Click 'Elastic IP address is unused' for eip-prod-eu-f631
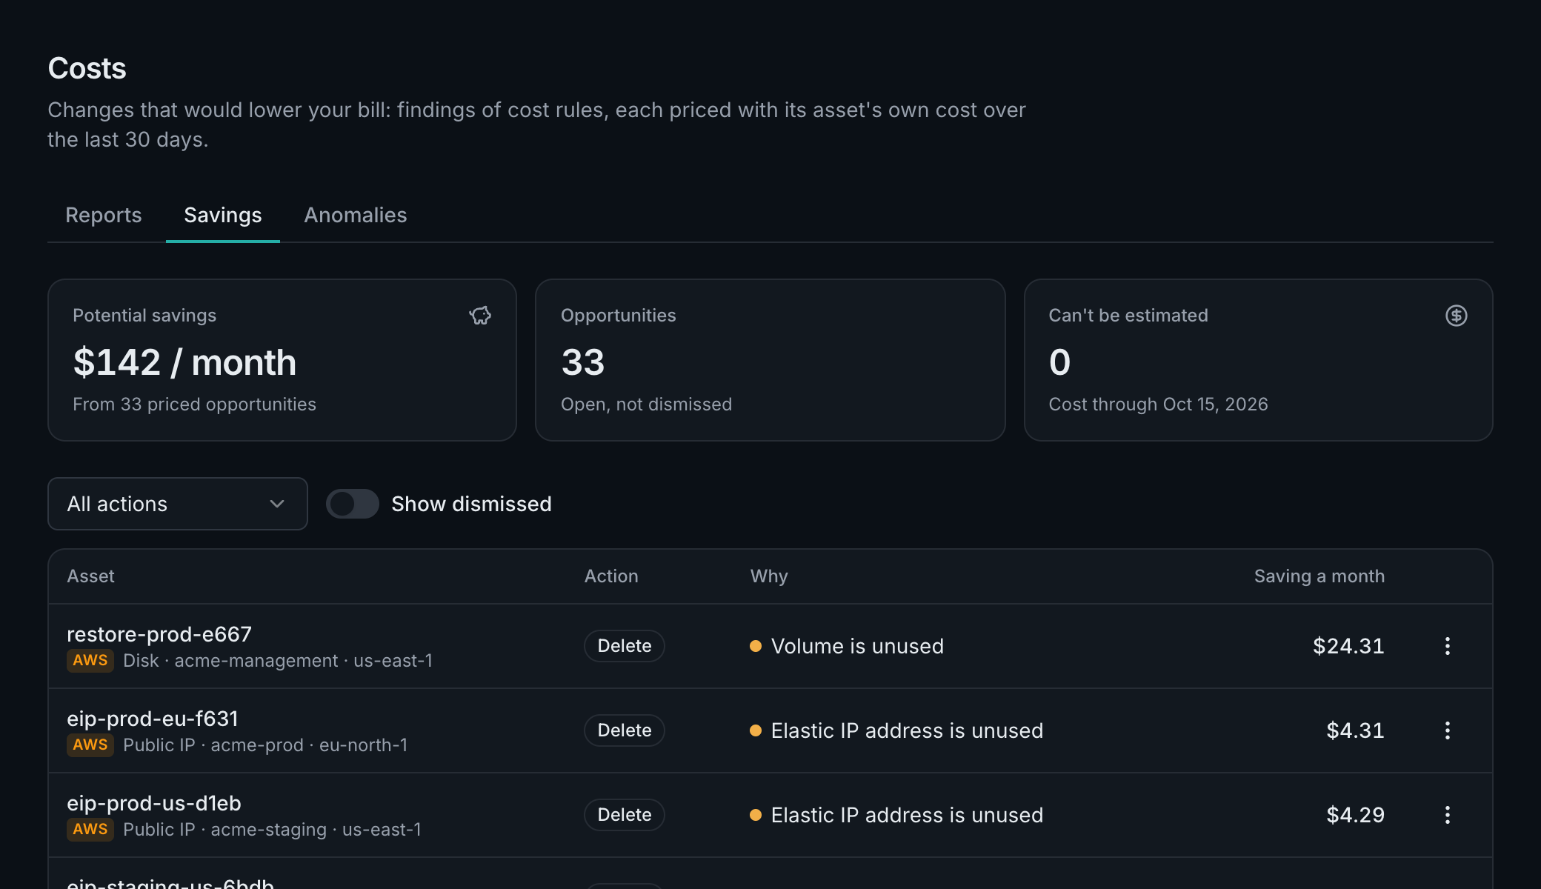 click(x=907, y=730)
